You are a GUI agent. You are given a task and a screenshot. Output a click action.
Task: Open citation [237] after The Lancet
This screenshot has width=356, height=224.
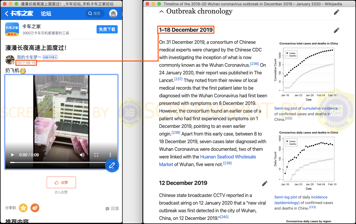pyautogui.click(x=178, y=79)
